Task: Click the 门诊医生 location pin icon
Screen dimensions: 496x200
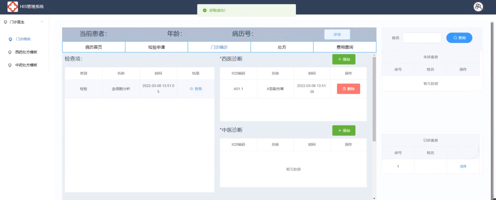Action: 5,22
